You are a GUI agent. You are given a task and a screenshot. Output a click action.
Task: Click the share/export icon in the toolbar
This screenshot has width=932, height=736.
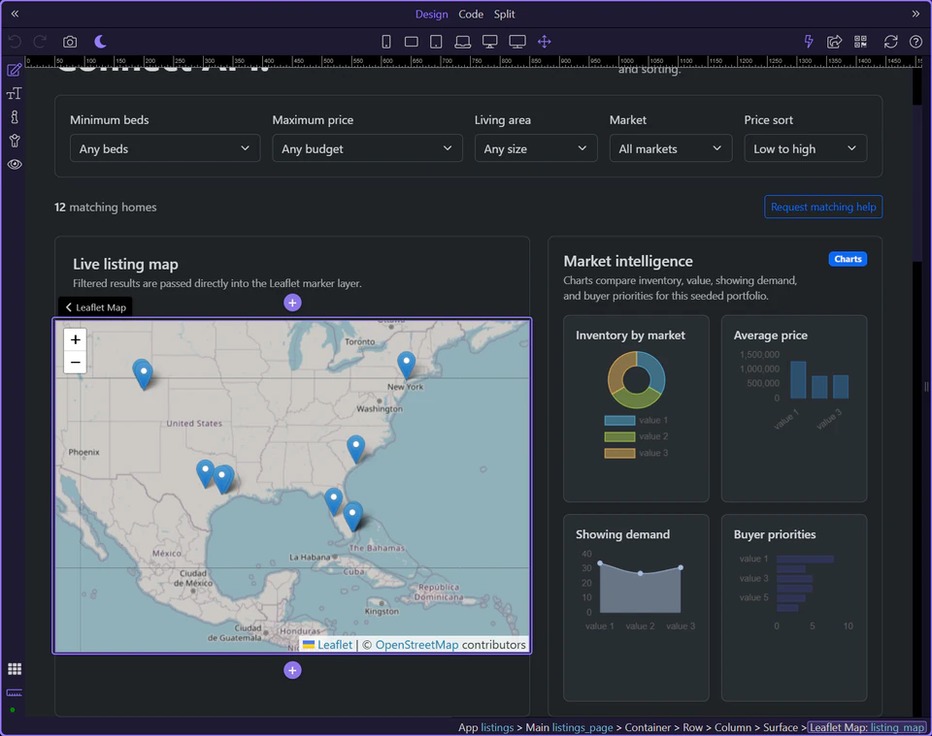834,42
